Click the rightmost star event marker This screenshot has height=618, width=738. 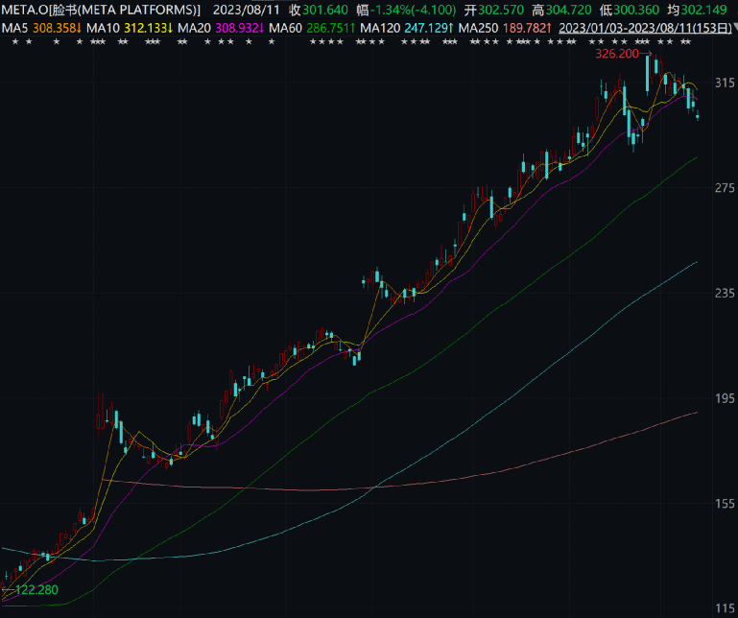coord(687,44)
